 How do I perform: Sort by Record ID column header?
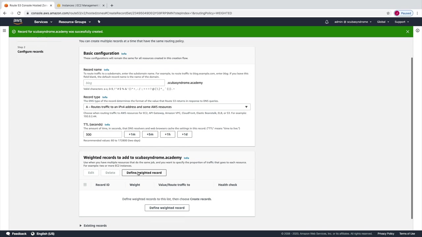click(103, 185)
